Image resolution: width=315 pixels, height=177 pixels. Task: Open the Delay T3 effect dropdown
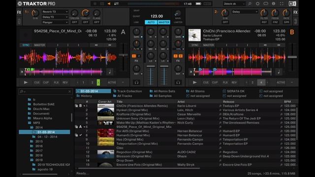(55, 17)
